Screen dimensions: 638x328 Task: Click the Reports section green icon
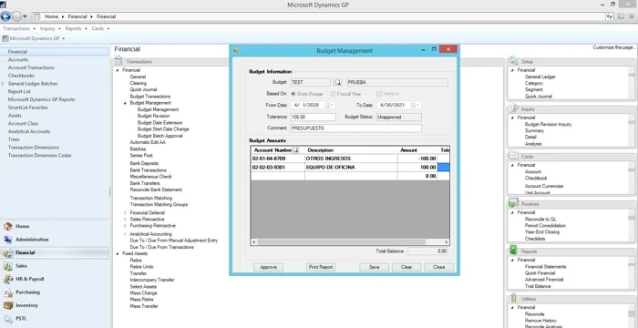tap(513, 251)
